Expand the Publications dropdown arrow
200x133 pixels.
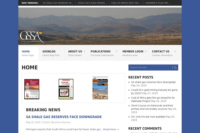click(x=116, y=52)
